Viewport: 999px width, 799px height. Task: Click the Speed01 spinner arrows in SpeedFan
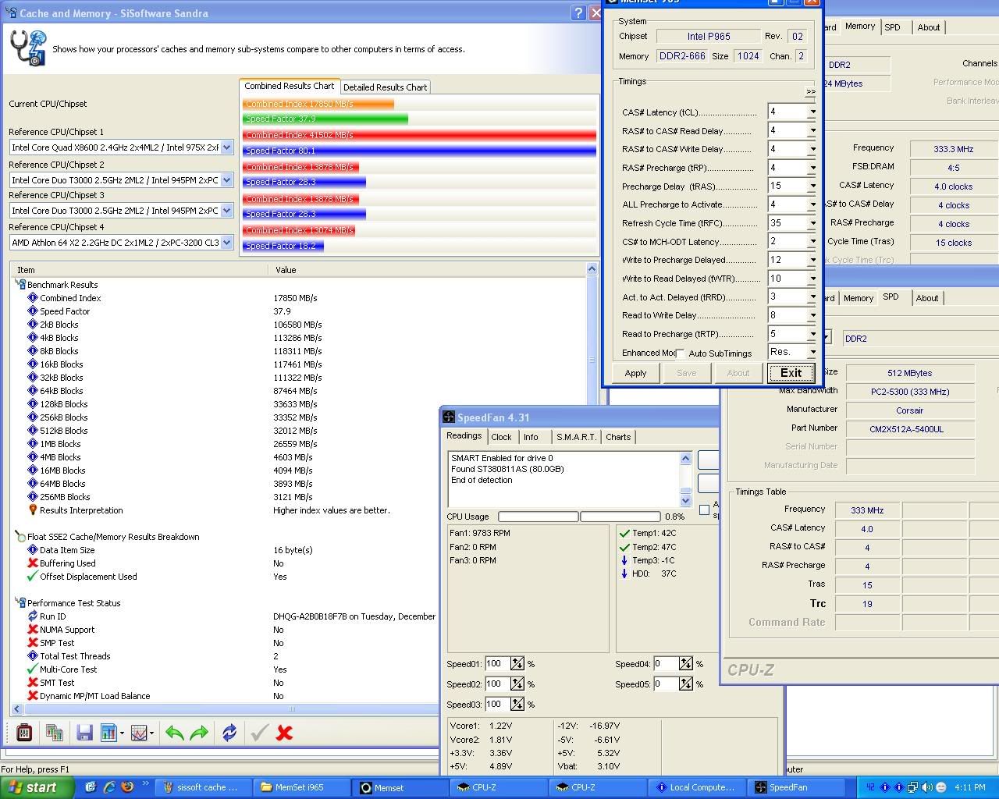517,664
